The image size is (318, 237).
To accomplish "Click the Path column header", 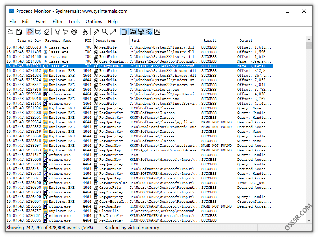I will coord(165,41).
